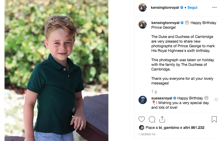Click the kensingtonroyal avatar beside the caption
218x141 pixels.
143,24
